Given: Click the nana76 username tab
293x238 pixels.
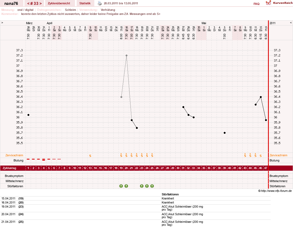Looking at the screenshot, I should (11, 3).
